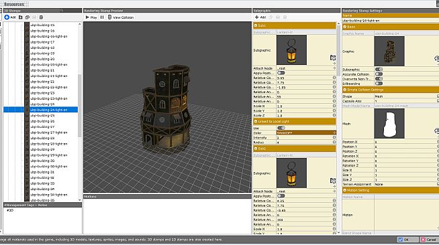Click spinner icon for light Radius
The width and height of the screenshot is (439, 245).
[x=334, y=143]
